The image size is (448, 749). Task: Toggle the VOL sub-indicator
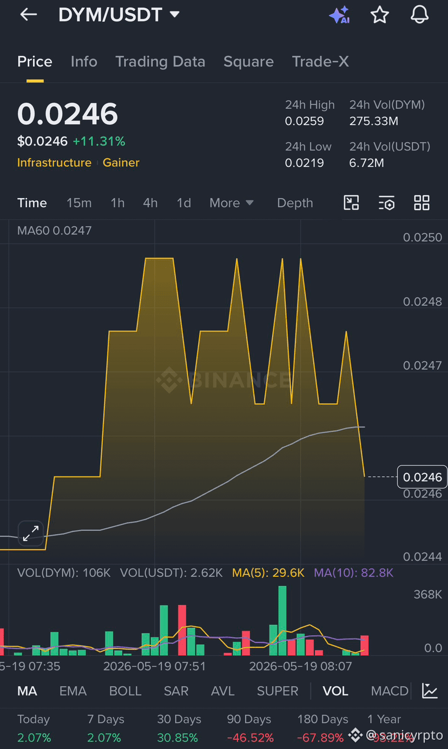(335, 691)
